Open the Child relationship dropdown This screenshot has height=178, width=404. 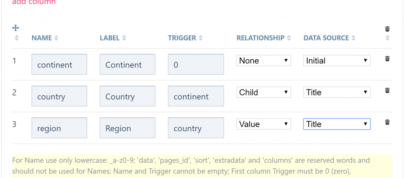click(263, 92)
